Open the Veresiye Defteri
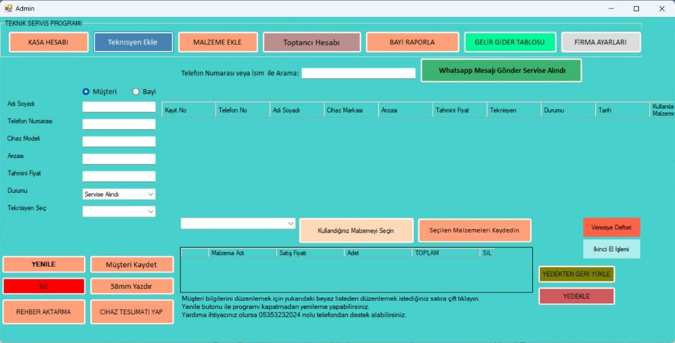675x343 pixels. tap(611, 227)
